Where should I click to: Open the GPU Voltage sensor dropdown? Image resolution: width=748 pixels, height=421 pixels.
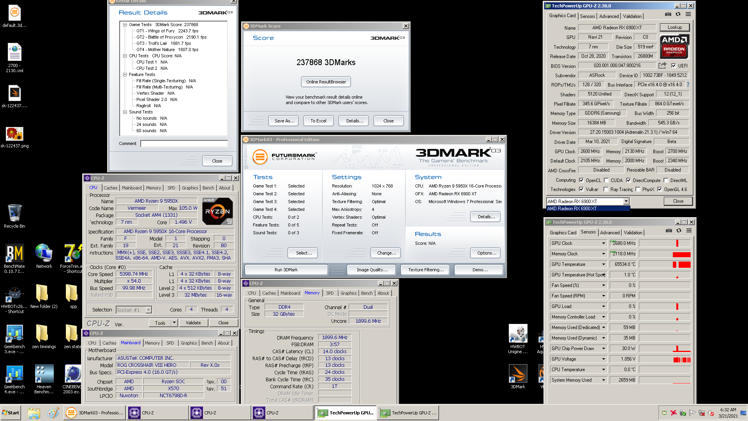tap(603, 359)
